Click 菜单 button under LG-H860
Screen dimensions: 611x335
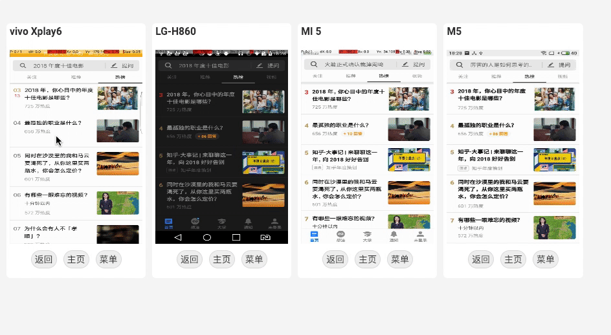click(x=254, y=259)
